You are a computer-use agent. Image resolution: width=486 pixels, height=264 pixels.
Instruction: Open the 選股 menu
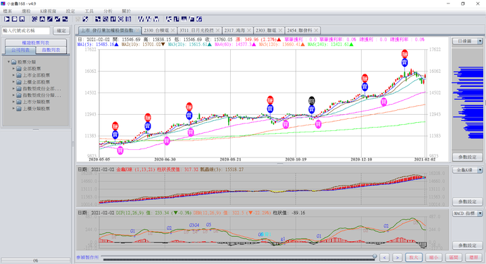tap(26, 11)
